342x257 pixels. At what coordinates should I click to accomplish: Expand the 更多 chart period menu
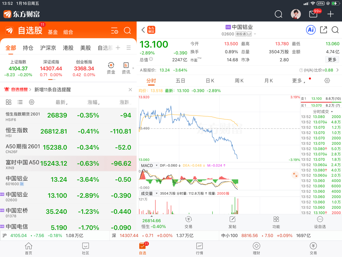(299, 81)
